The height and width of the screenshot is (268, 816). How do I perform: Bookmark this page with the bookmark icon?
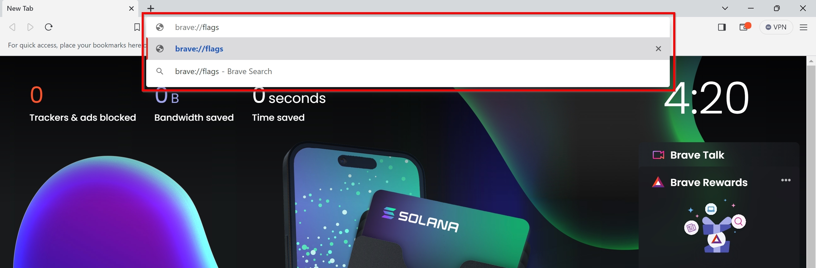137,27
